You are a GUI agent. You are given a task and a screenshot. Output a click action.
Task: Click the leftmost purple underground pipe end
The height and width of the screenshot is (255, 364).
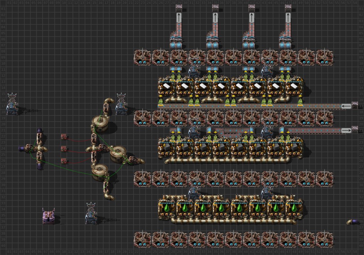tap(22, 148)
